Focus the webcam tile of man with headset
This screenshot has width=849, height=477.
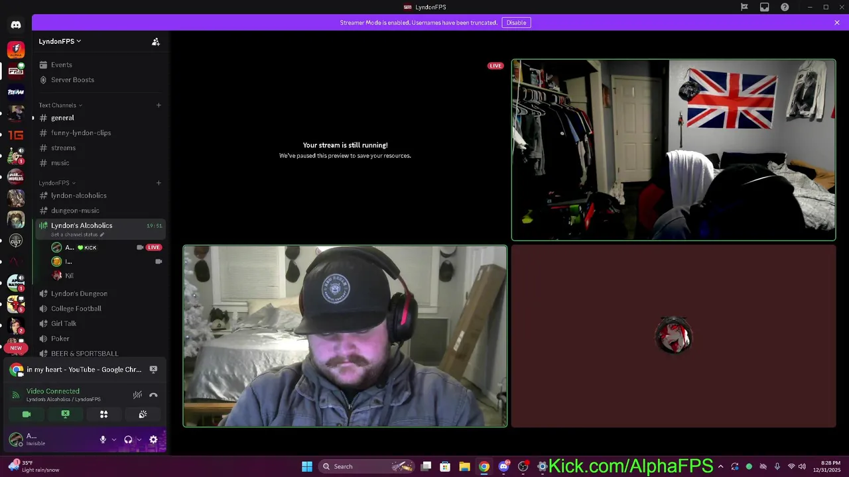[345, 336]
